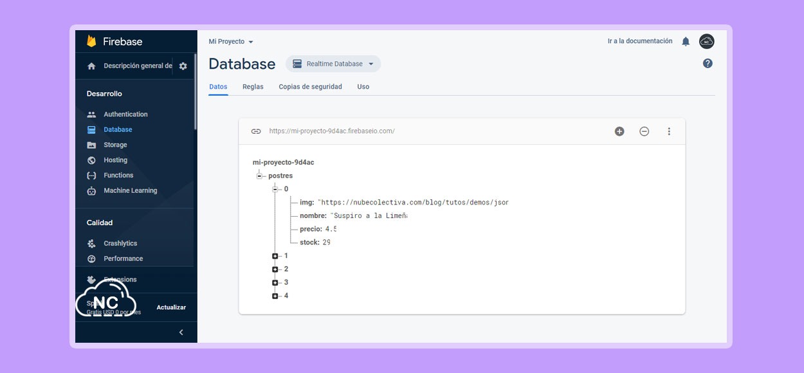The image size is (804, 373).
Task: Click the Calidad section heading
Action: pyautogui.click(x=100, y=223)
